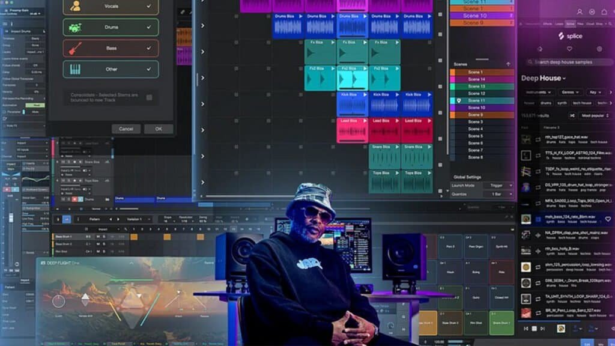615x346 pixels.
Task: Switch to the Loops tab in Splice
Action: pyautogui.click(x=559, y=23)
